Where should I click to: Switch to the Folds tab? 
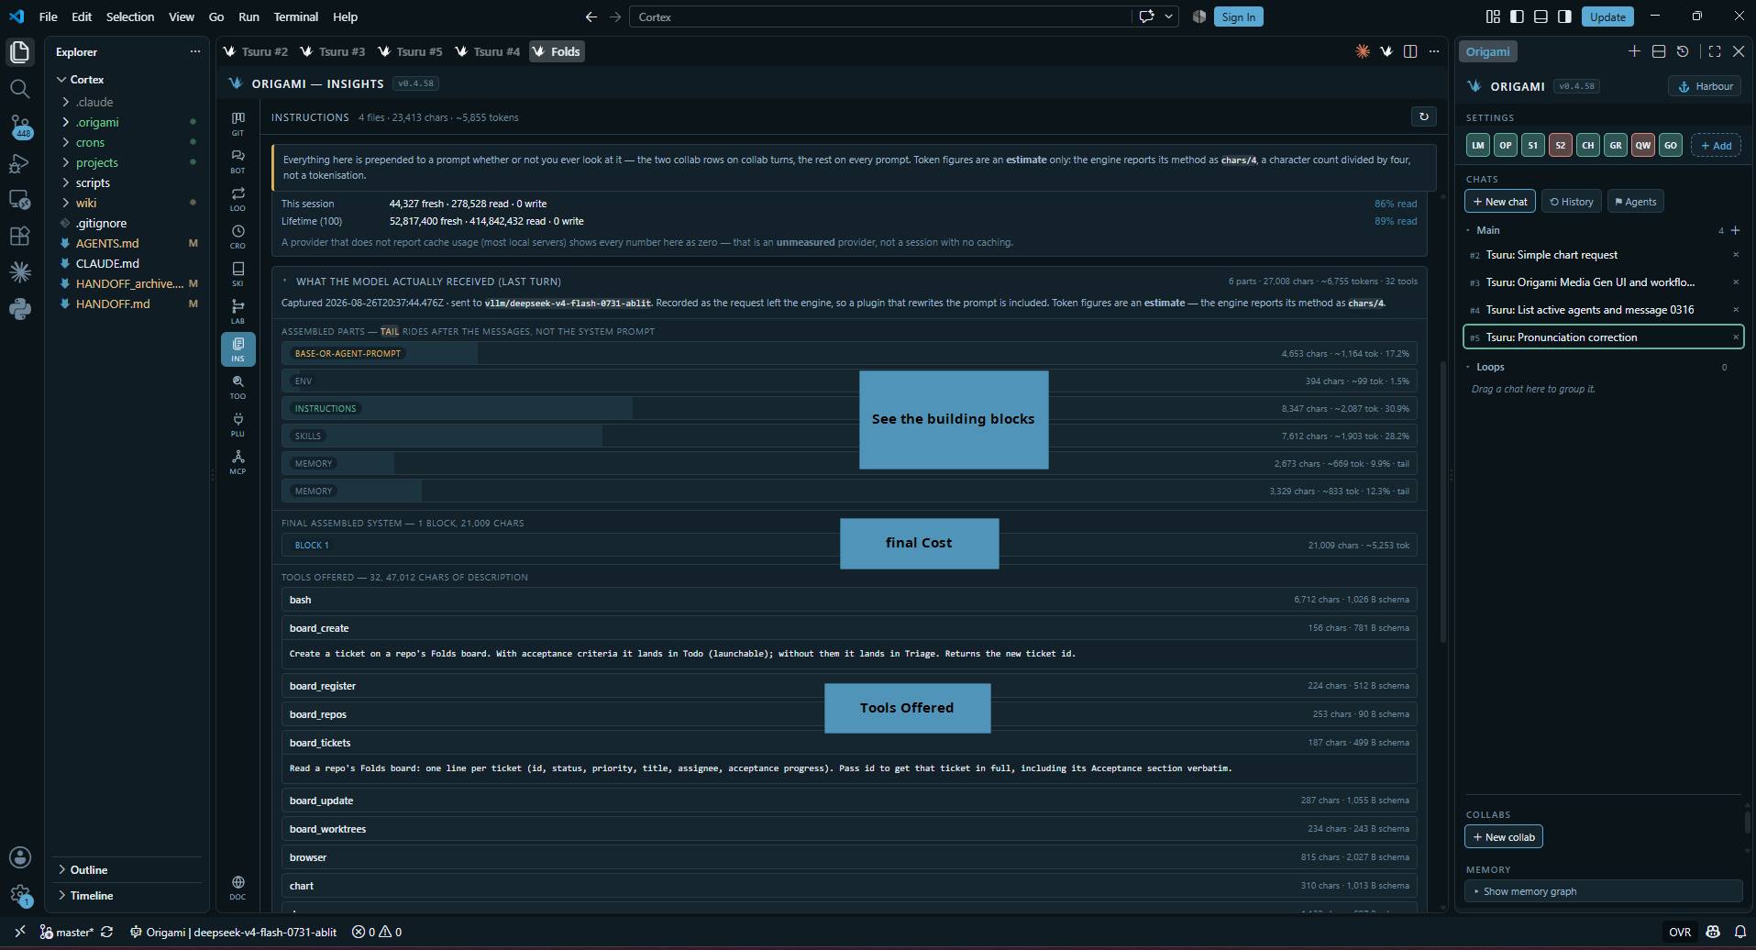[557, 51]
